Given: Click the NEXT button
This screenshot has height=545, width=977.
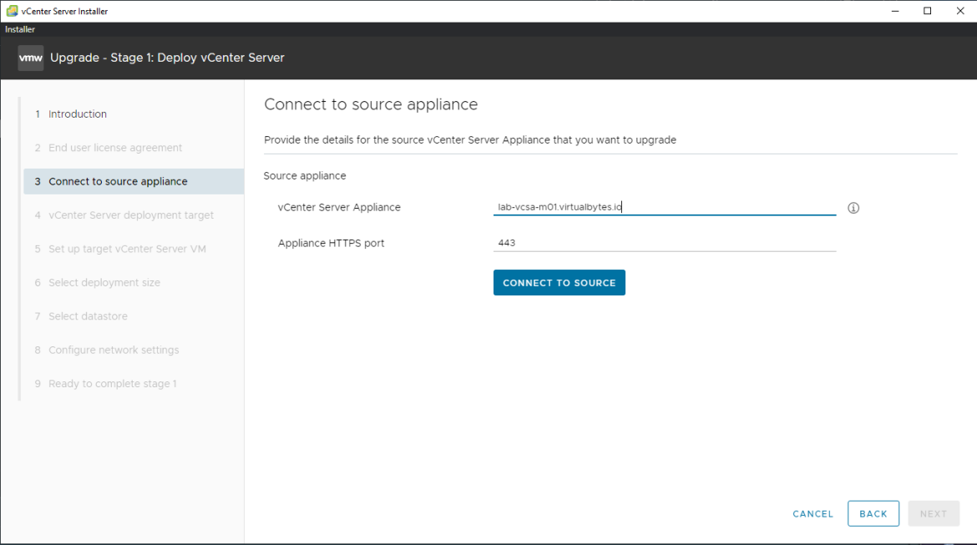Looking at the screenshot, I should coord(933,513).
